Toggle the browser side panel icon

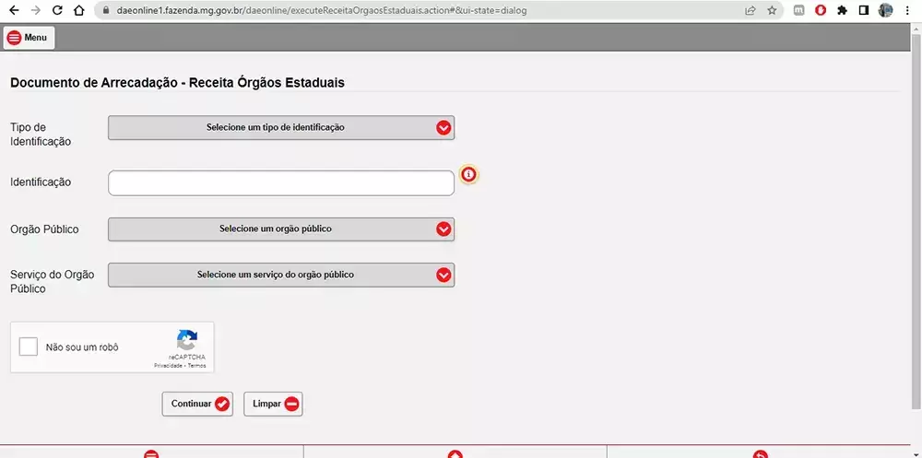(864, 11)
